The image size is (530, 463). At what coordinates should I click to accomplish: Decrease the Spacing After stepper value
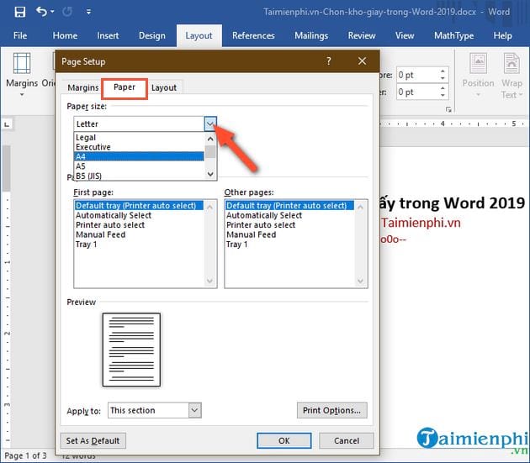click(x=443, y=96)
